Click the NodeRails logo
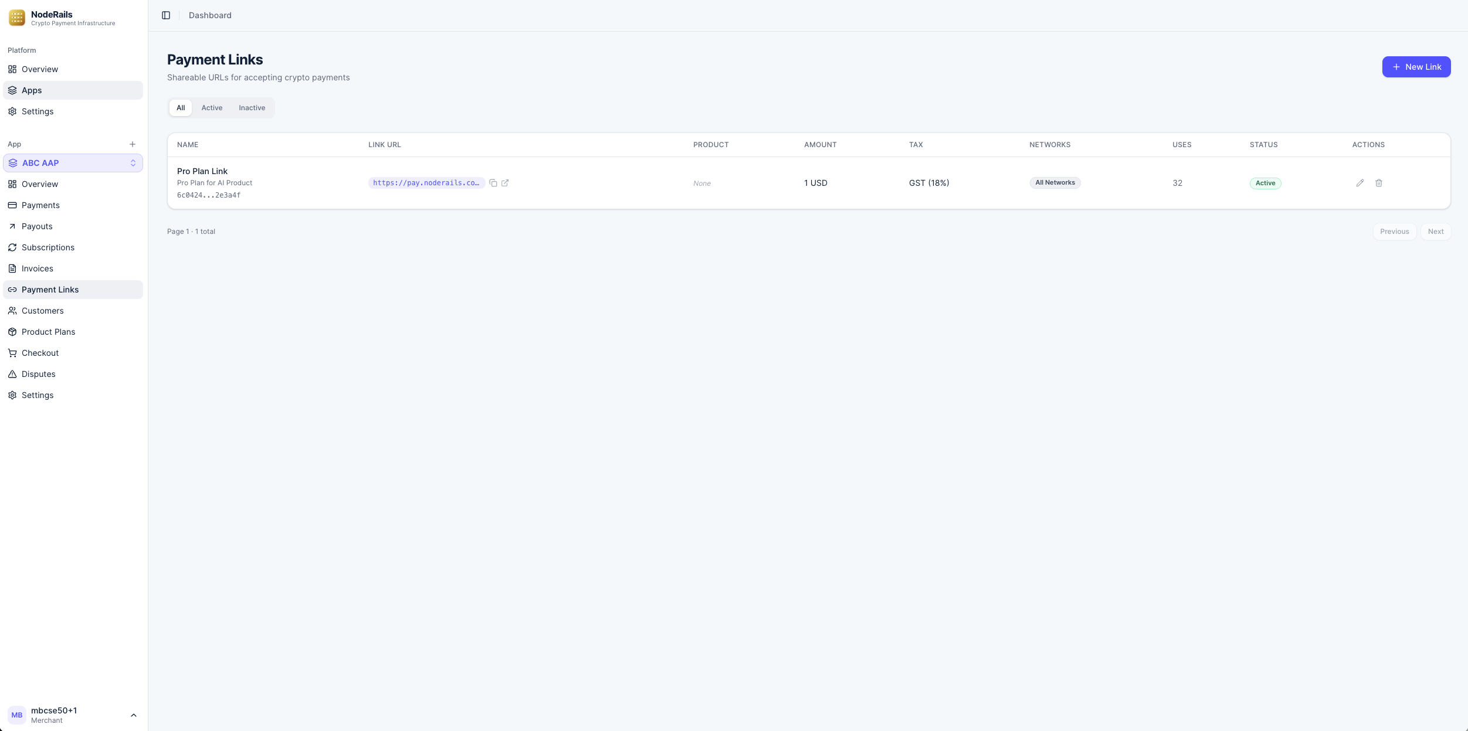The image size is (1468, 731). click(x=17, y=18)
